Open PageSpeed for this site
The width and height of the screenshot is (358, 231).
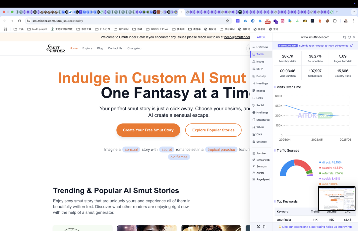(x=261, y=179)
